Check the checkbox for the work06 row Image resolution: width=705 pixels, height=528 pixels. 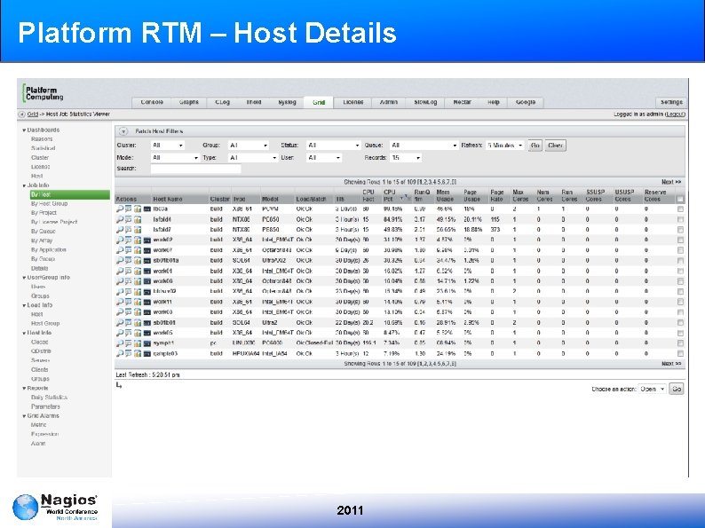[x=680, y=281]
